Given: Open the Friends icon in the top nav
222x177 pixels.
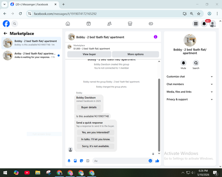Looking at the screenshot, I should click(x=109, y=23).
